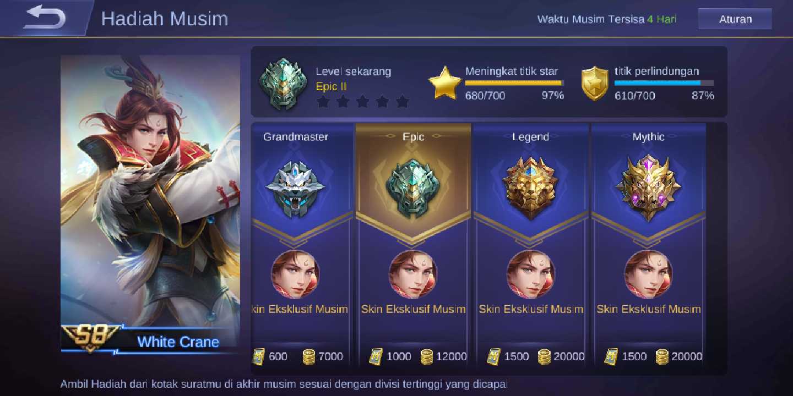Tap the back arrow button
This screenshot has width=793, height=396.
pyautogui.click(x=44, y=18)
